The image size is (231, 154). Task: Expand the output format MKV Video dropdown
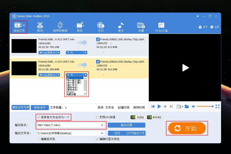[x=102, y=125]
